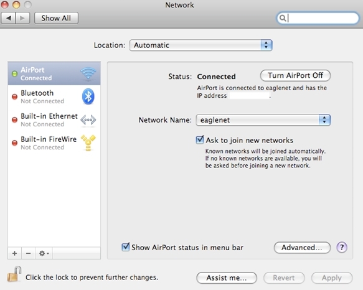Viewport: 363px width, 290px height.
Task: Add a new network service with plus
Action: click(14, 253)
